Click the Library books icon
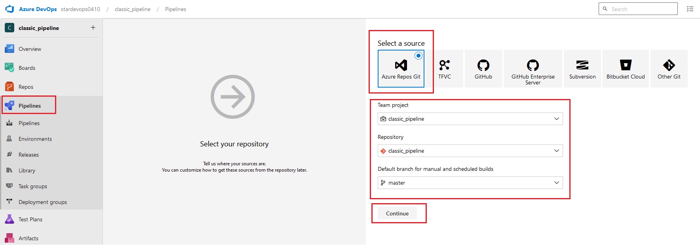The height and width of the screenshot is (245, 700). pyautogui.click(x=10, y=170)
